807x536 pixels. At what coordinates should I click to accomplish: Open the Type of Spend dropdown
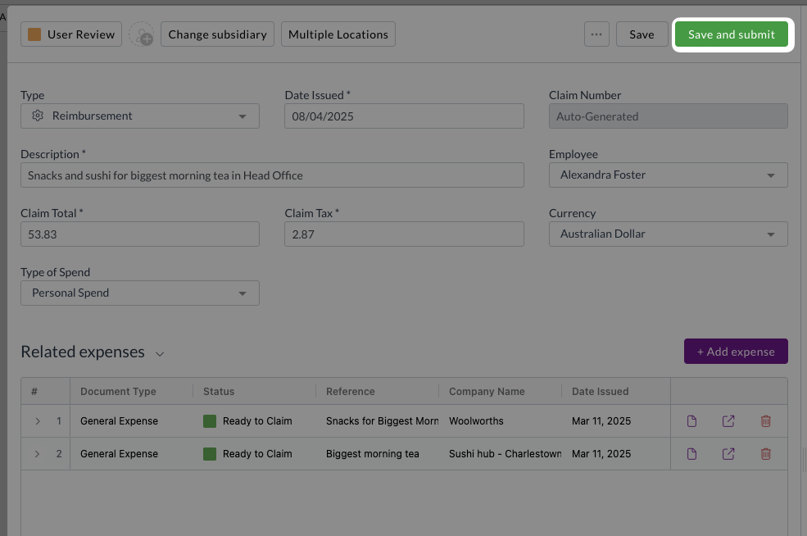(x=140, y=293)
